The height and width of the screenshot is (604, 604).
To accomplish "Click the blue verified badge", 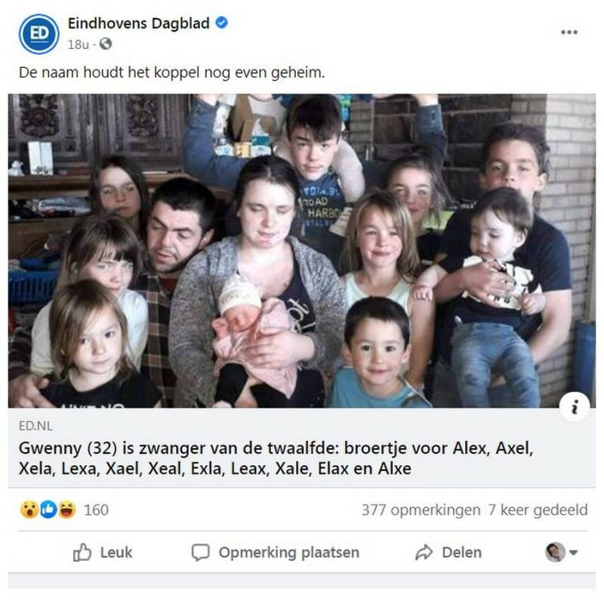I will [221, 23].
